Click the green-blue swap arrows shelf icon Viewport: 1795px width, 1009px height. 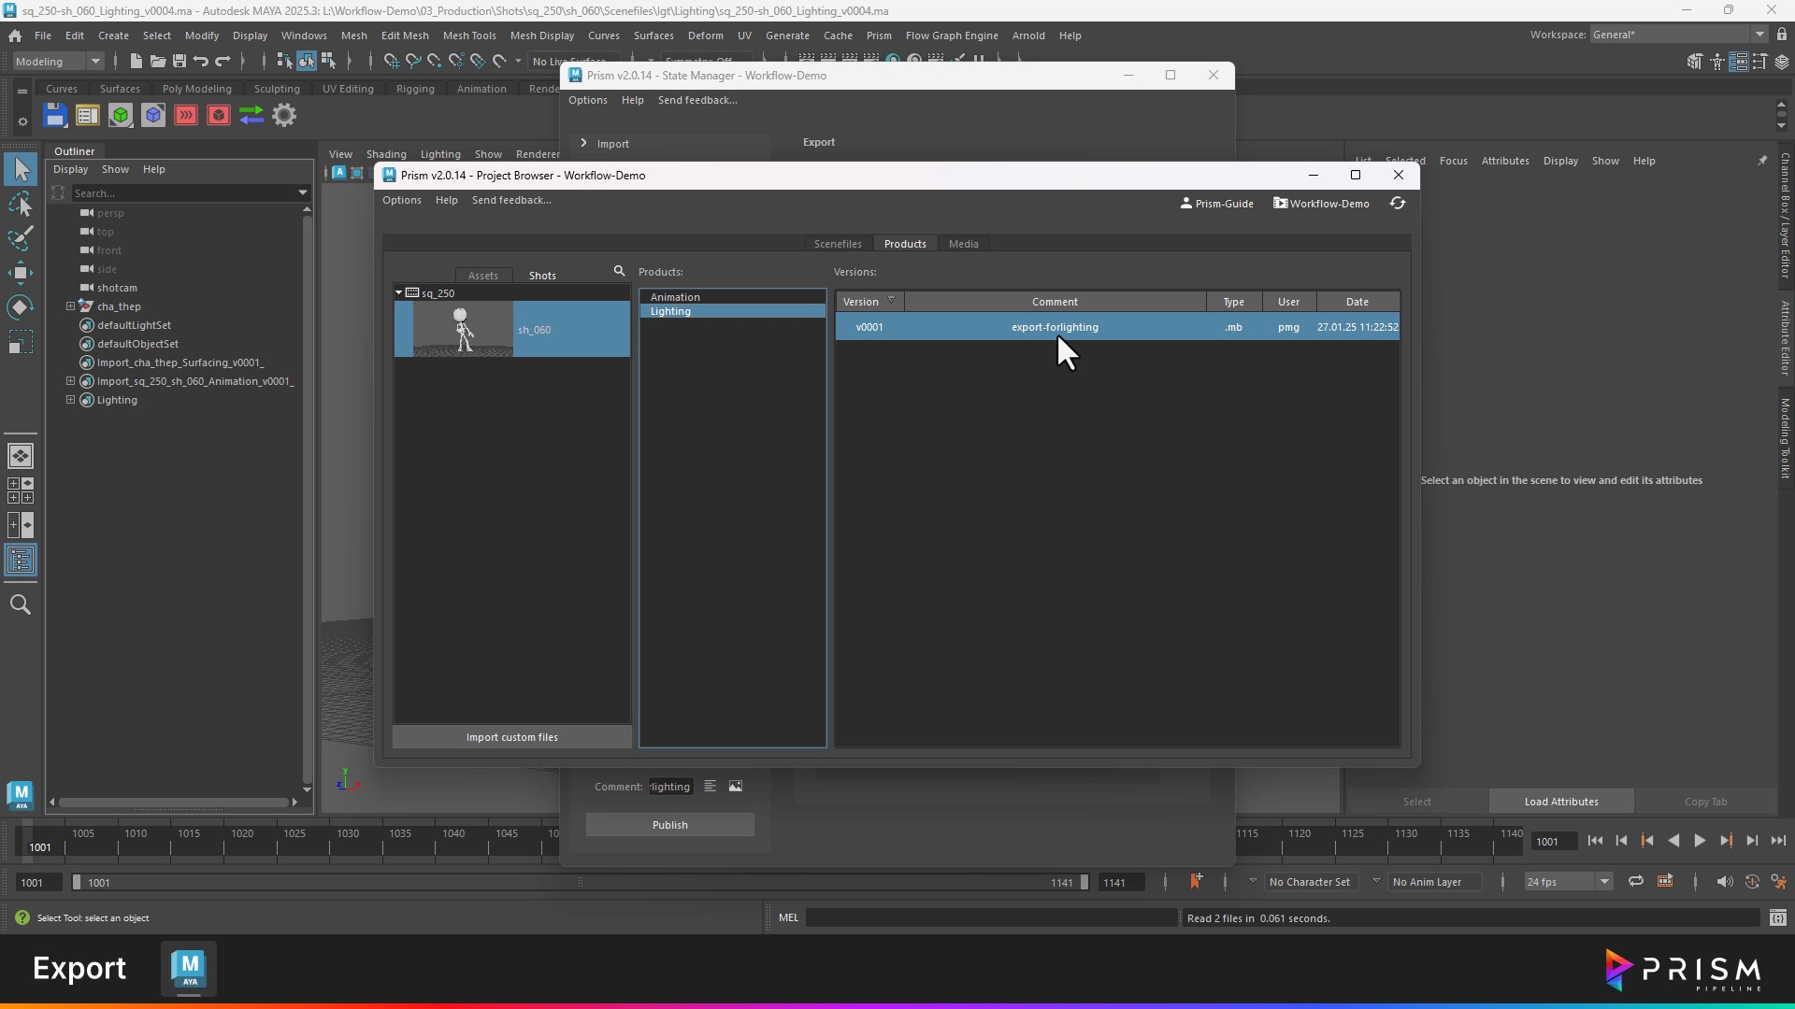tap(251, 115)
